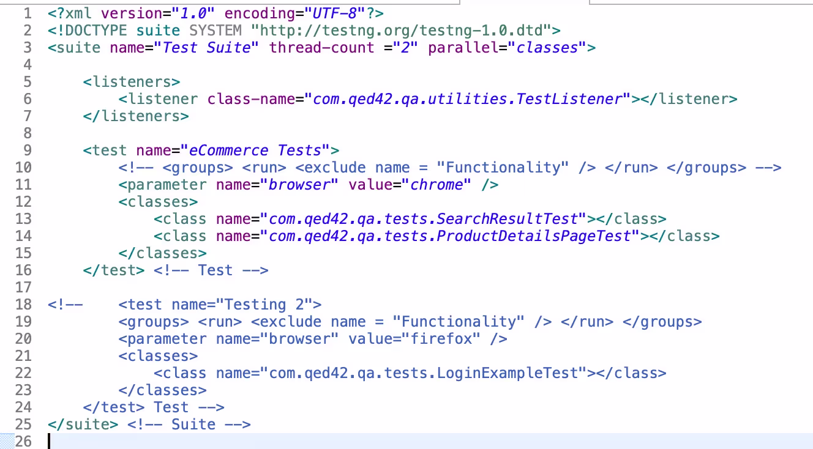Click line number 25 in the gutter

(x=23, y=424)
